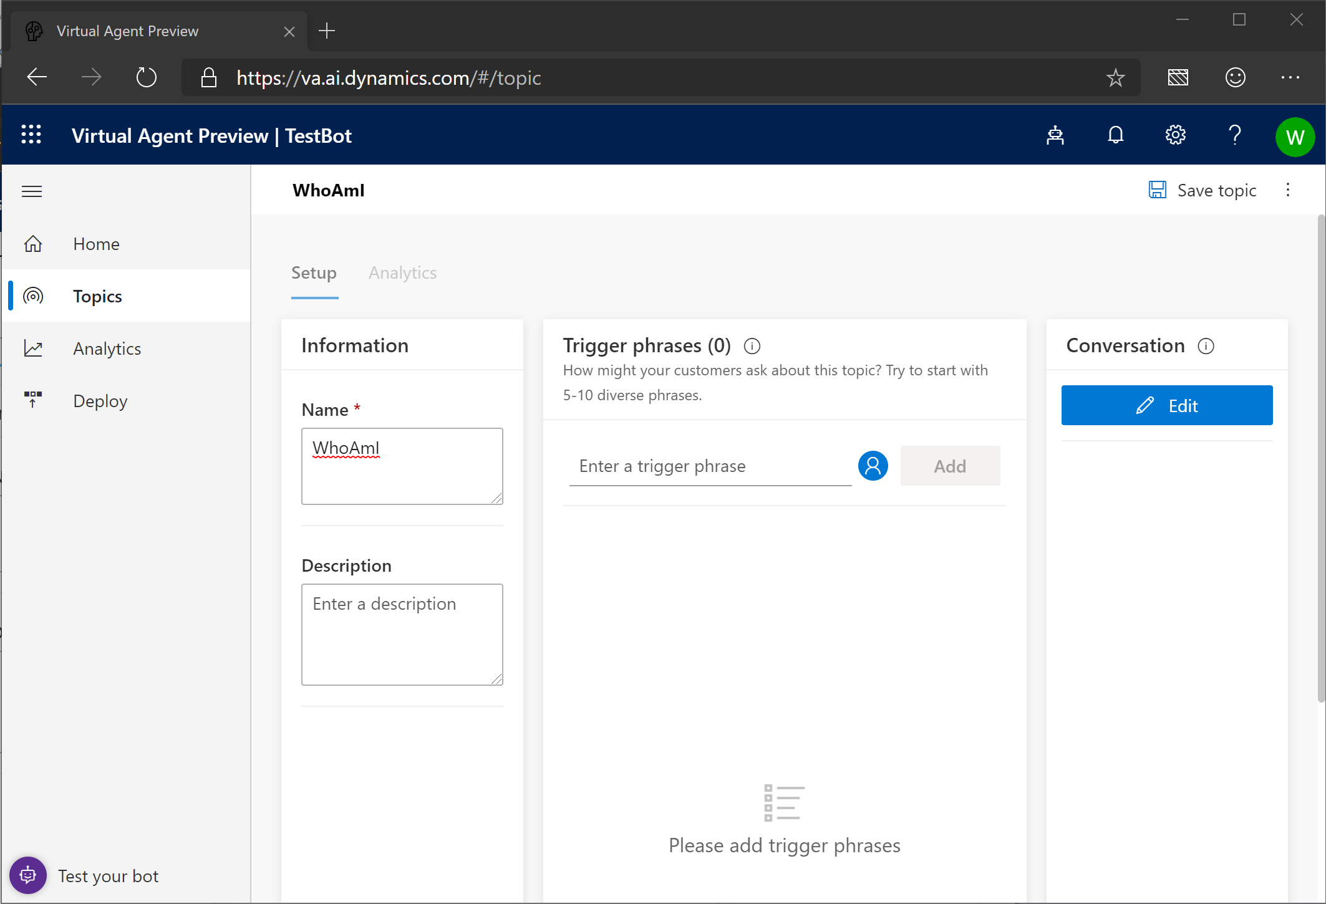This screenshot has height=904, width=1326.
Task: Open the W user account avatar
Action: coord(1294,137)
